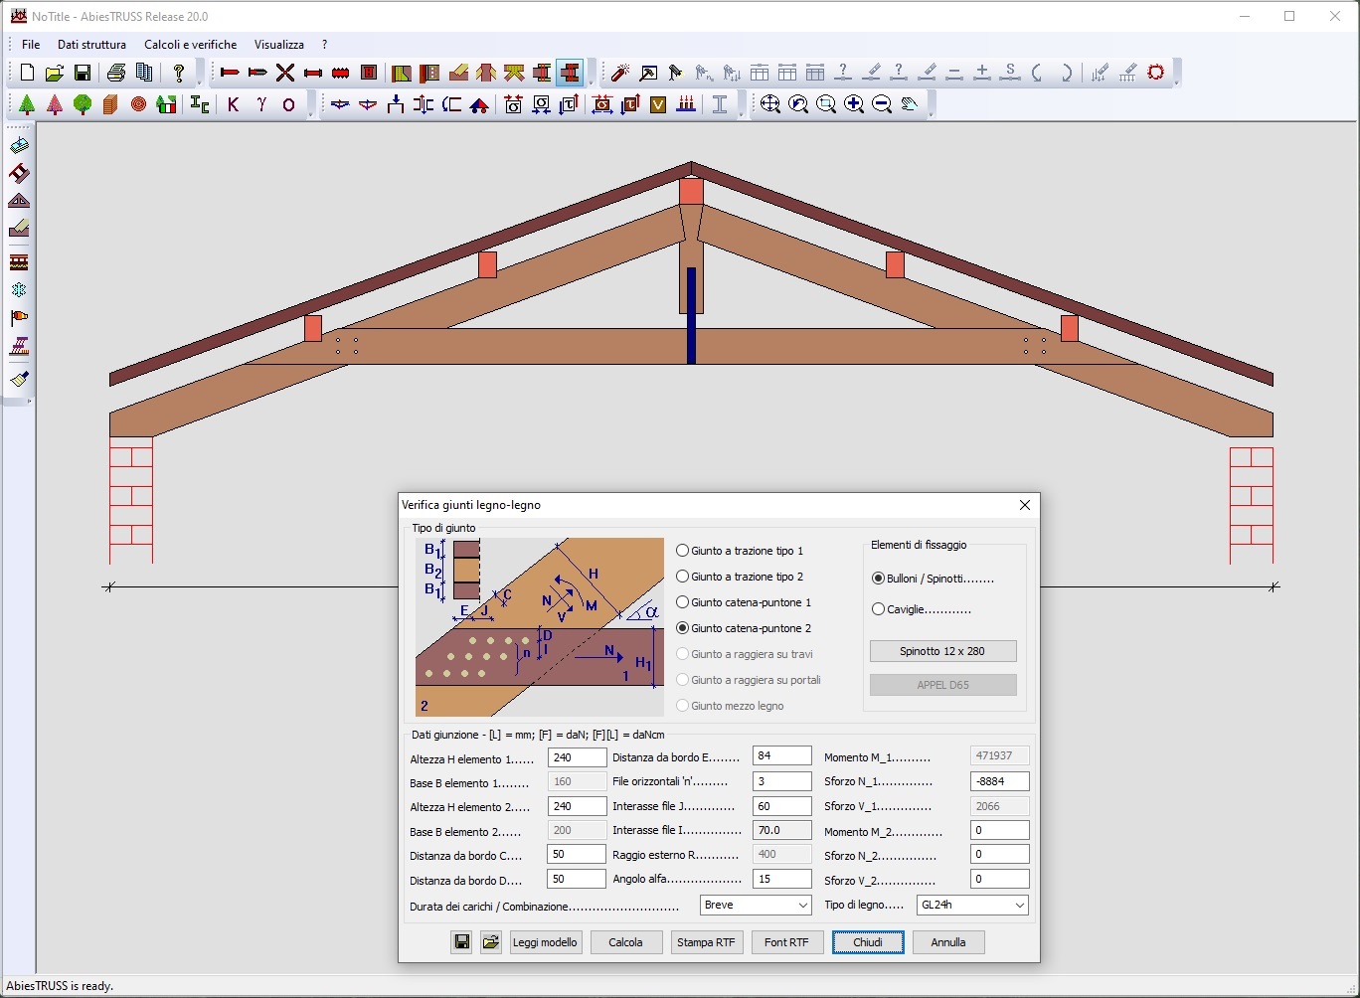Select 'Bulloni / Spinotti' fastener radio
This screenshot has width=1360, height=998.
click(933, 579)
